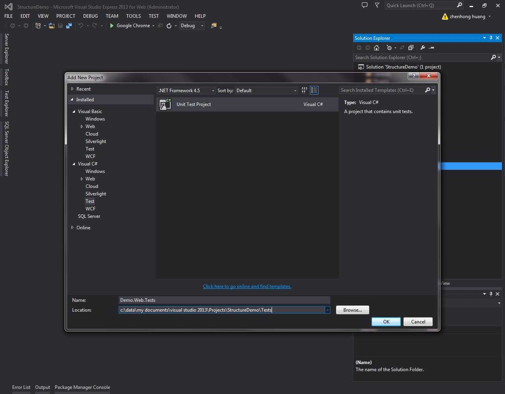This screenshot has width=505, height=394.
Task: Open the Google Chrome browser dropdown arrow
Action: tap(153, 26)
